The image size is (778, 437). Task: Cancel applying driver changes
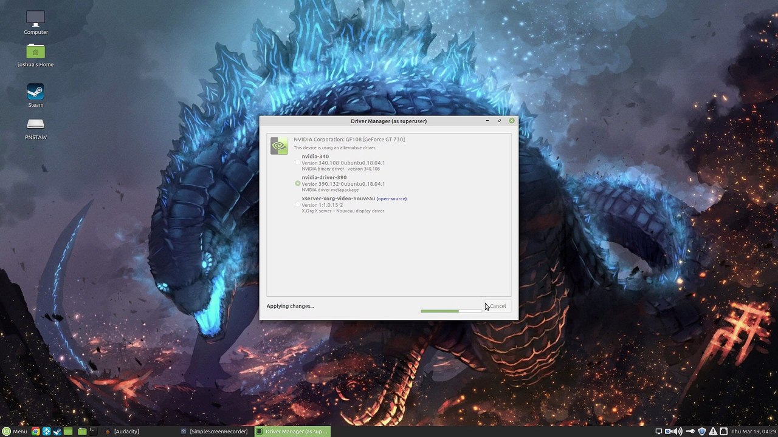(x=498, y=306)
